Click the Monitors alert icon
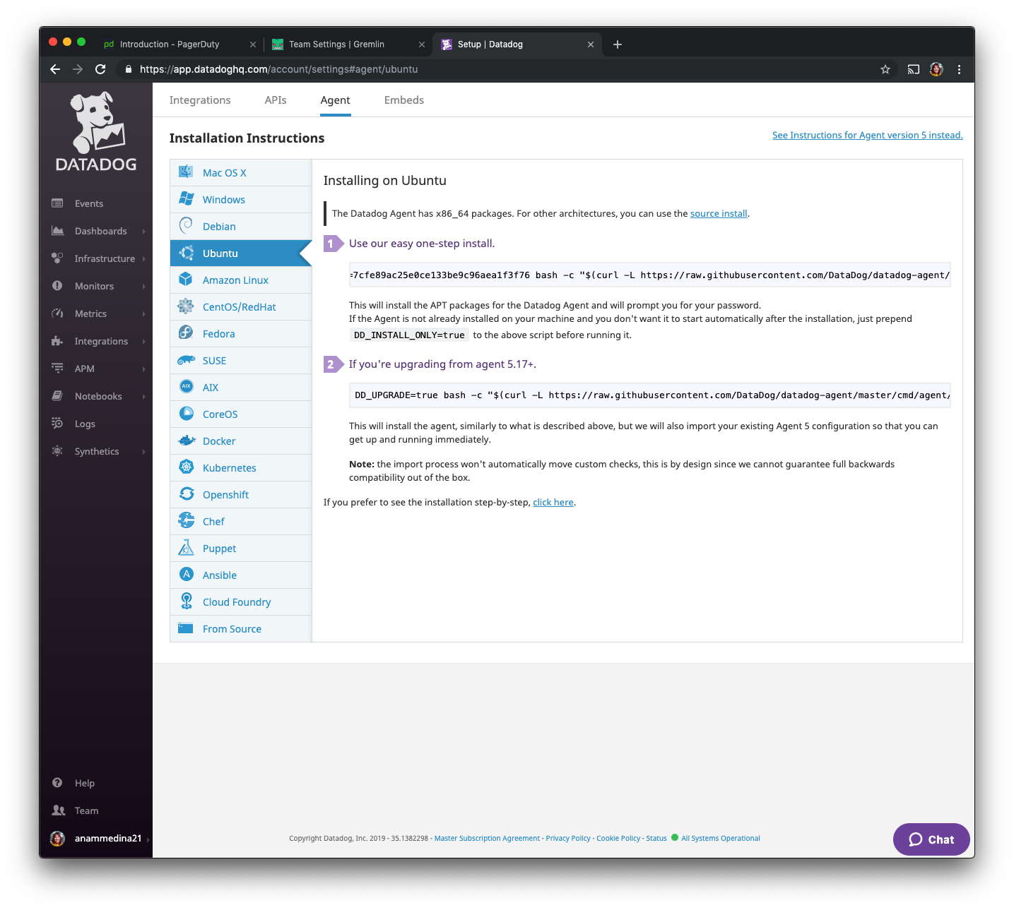This screenshot has height=910, width=1014. [57, 286]
